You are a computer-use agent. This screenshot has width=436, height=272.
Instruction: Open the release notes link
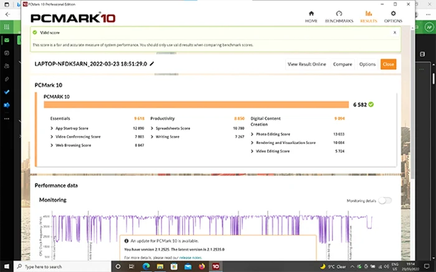[x=191, y=258]
